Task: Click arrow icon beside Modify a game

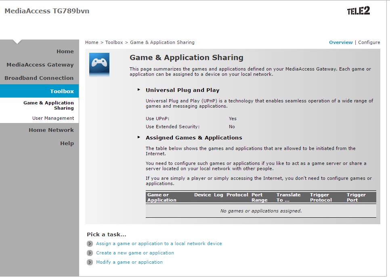Action: [90, 262]
